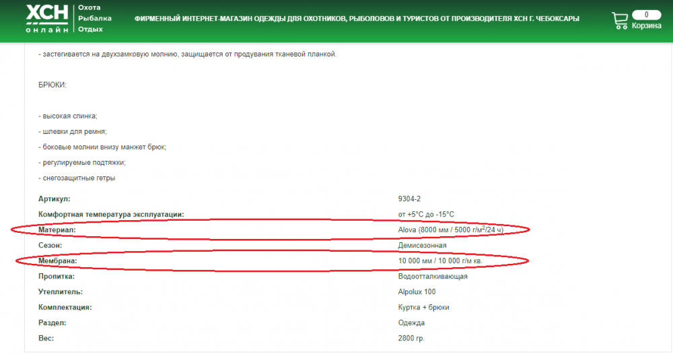Click the Мембрана row label

point(59,260)
